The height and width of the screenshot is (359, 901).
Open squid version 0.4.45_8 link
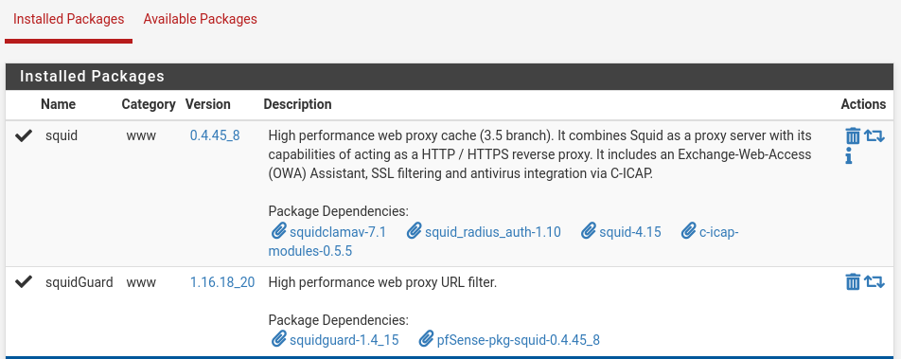point(215,135)
